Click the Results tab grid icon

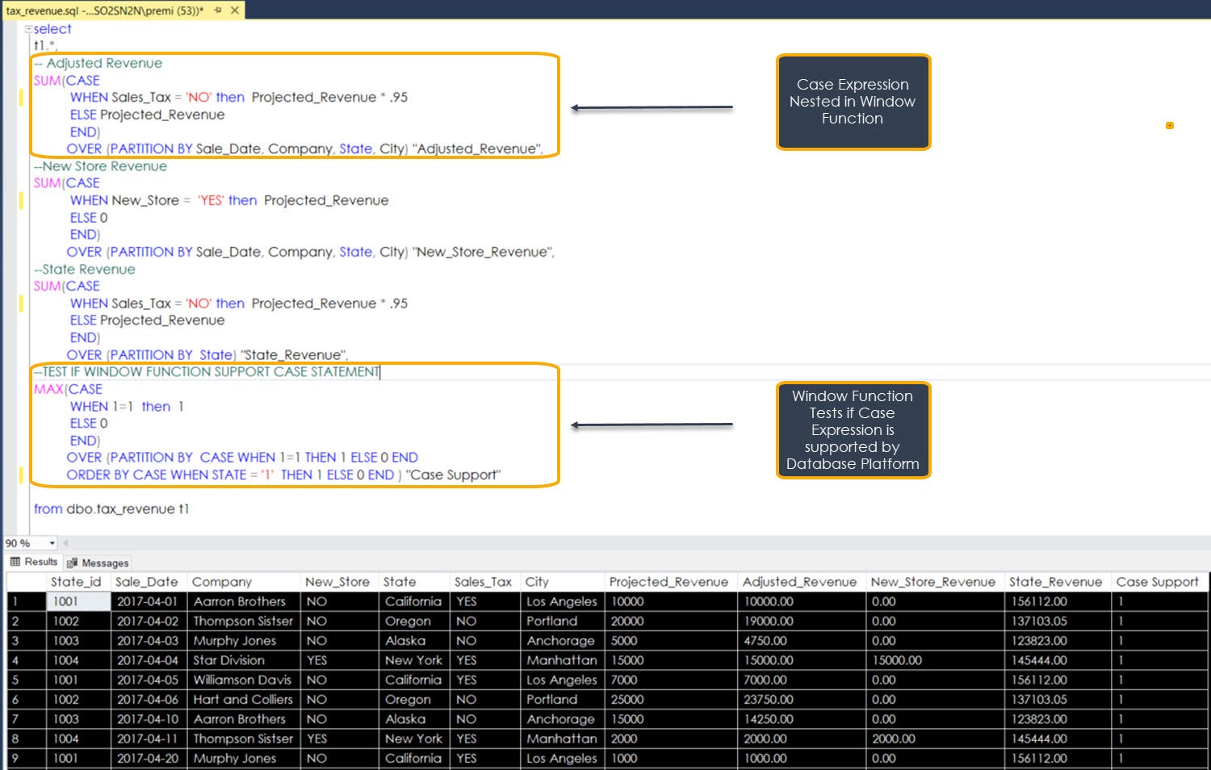[x=15, y=562]
